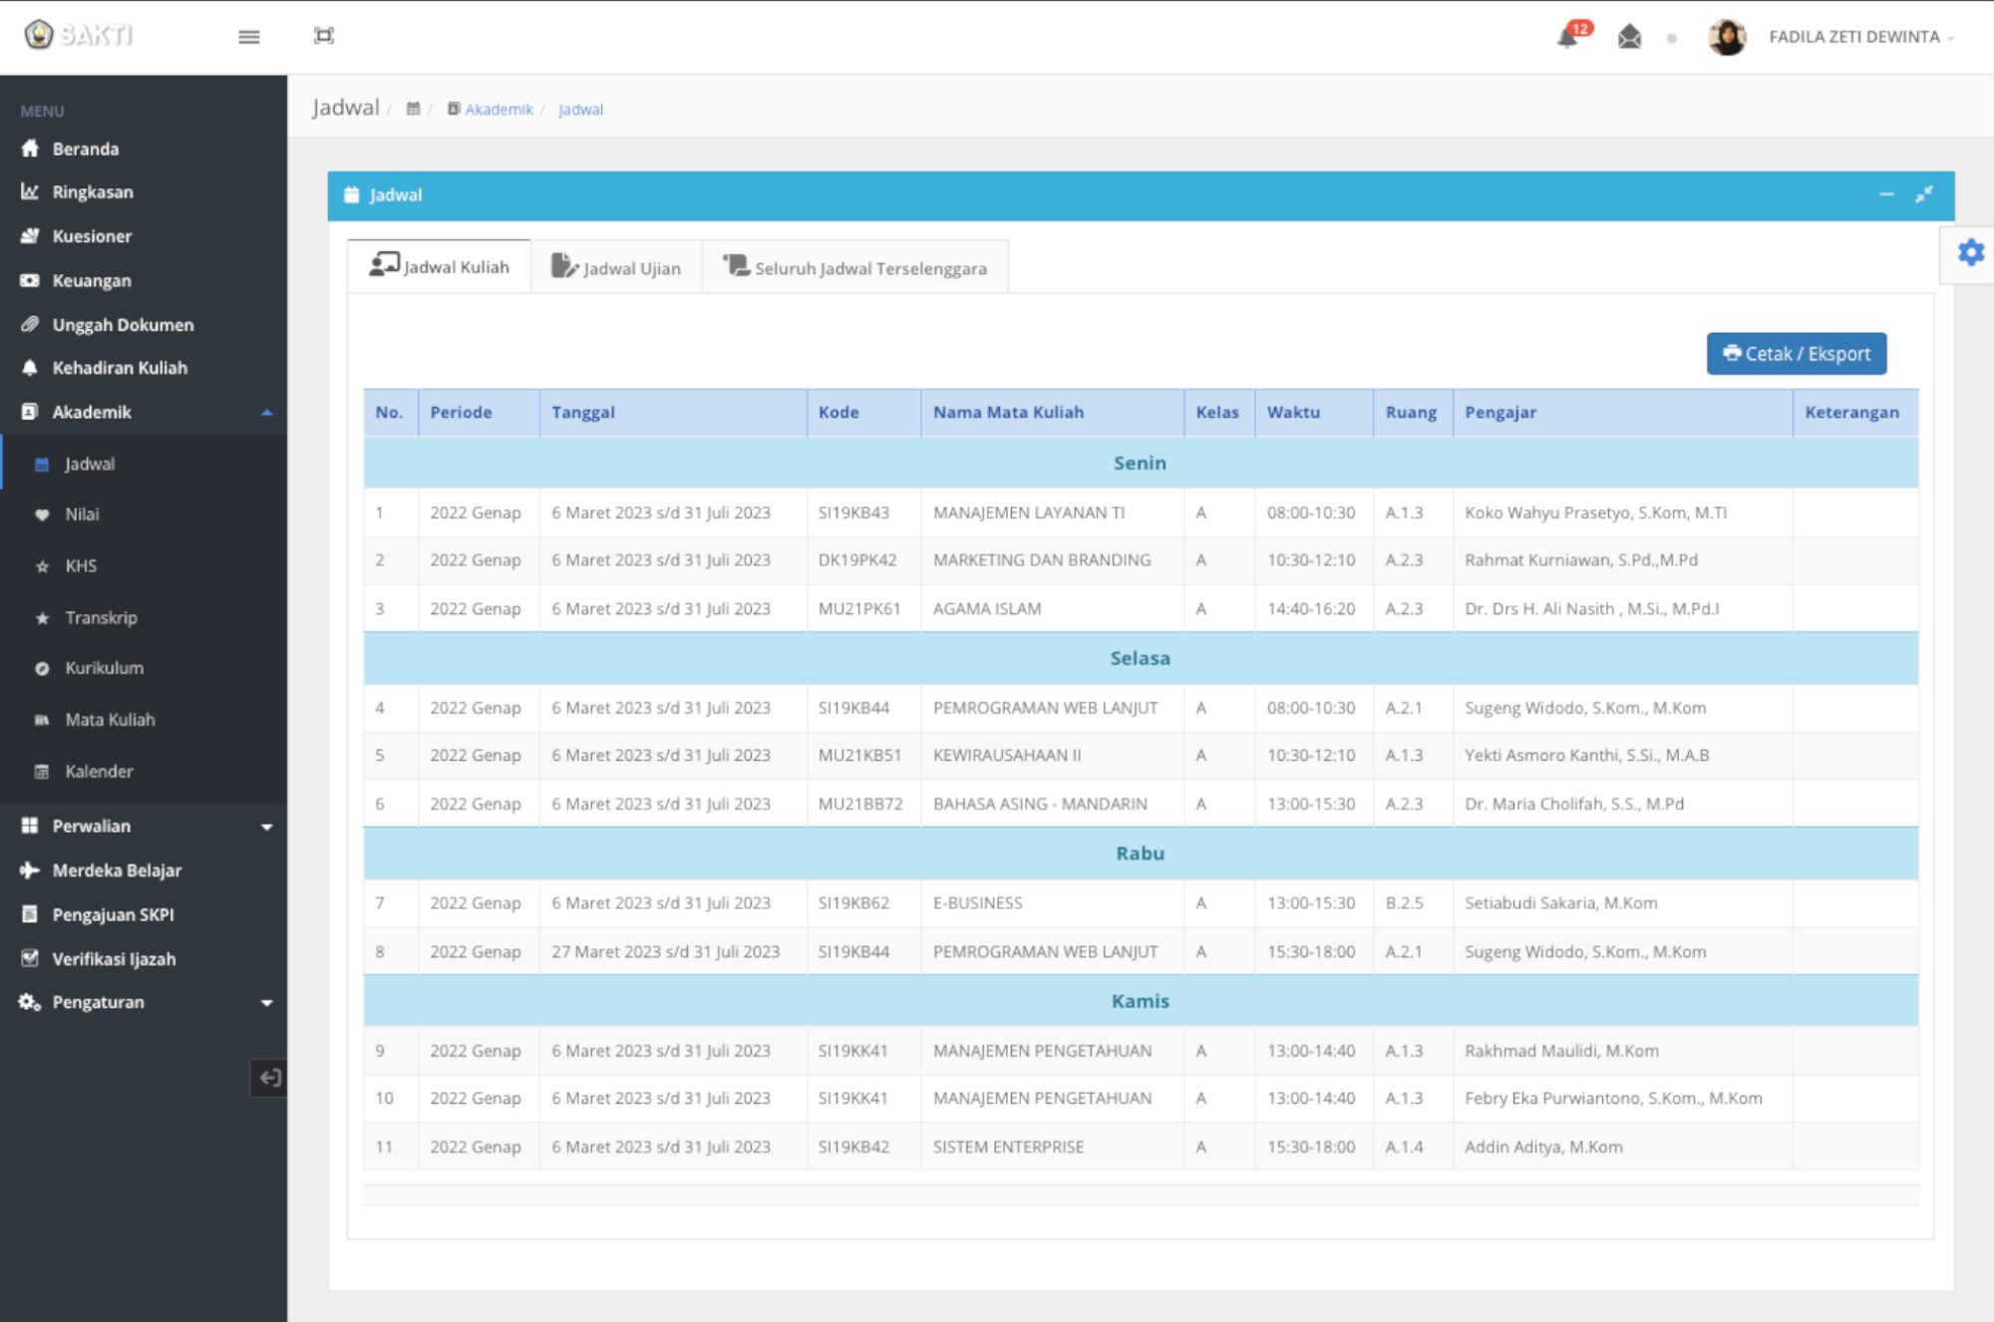The image size is (1994, 1322).
Task: Open Mata Kuliah in the sidebar
Action: [110, 720]
